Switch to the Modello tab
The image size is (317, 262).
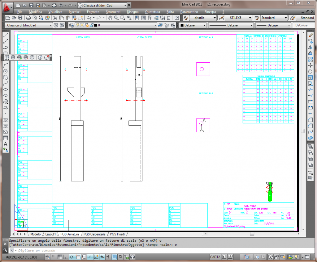point(35,234)
